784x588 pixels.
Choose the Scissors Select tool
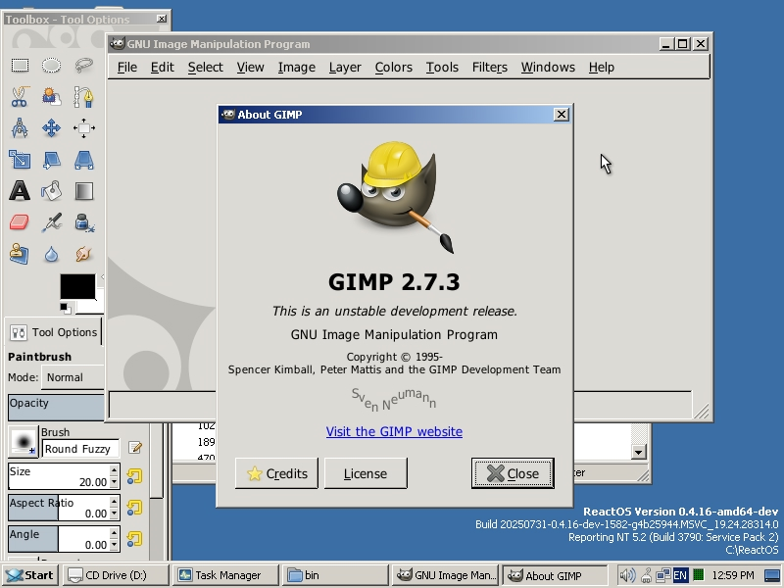(19, 96)
